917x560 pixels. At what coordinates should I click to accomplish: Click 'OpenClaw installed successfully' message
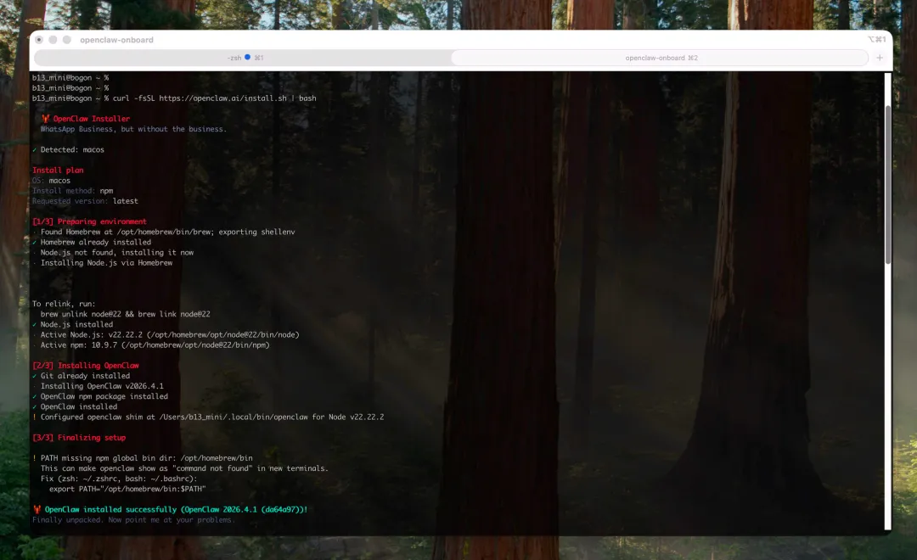click(176, 510)
